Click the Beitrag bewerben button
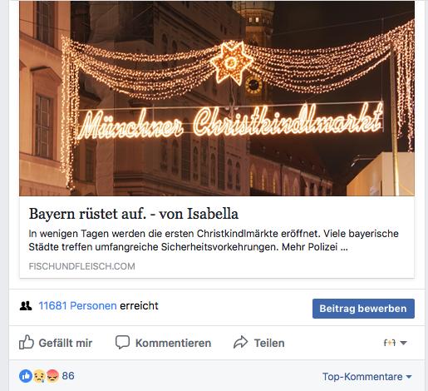 pyautogui.click(x=363, y=309)
